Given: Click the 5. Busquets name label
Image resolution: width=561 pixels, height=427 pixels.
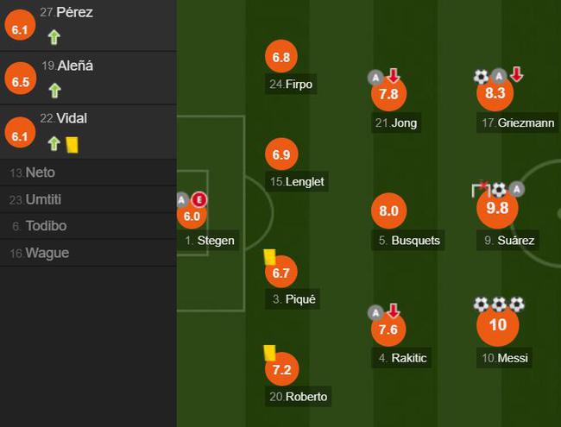Looking at the screenshot, I should [408, 241].
